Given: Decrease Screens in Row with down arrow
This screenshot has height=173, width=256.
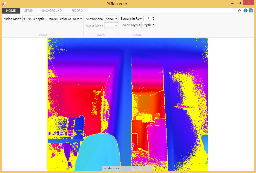Looking at the screenshot, I should (x=153, y=19).
